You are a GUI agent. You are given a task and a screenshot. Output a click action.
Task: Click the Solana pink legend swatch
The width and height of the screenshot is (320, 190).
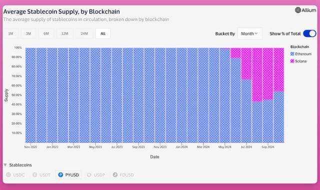tap(292, 61)
